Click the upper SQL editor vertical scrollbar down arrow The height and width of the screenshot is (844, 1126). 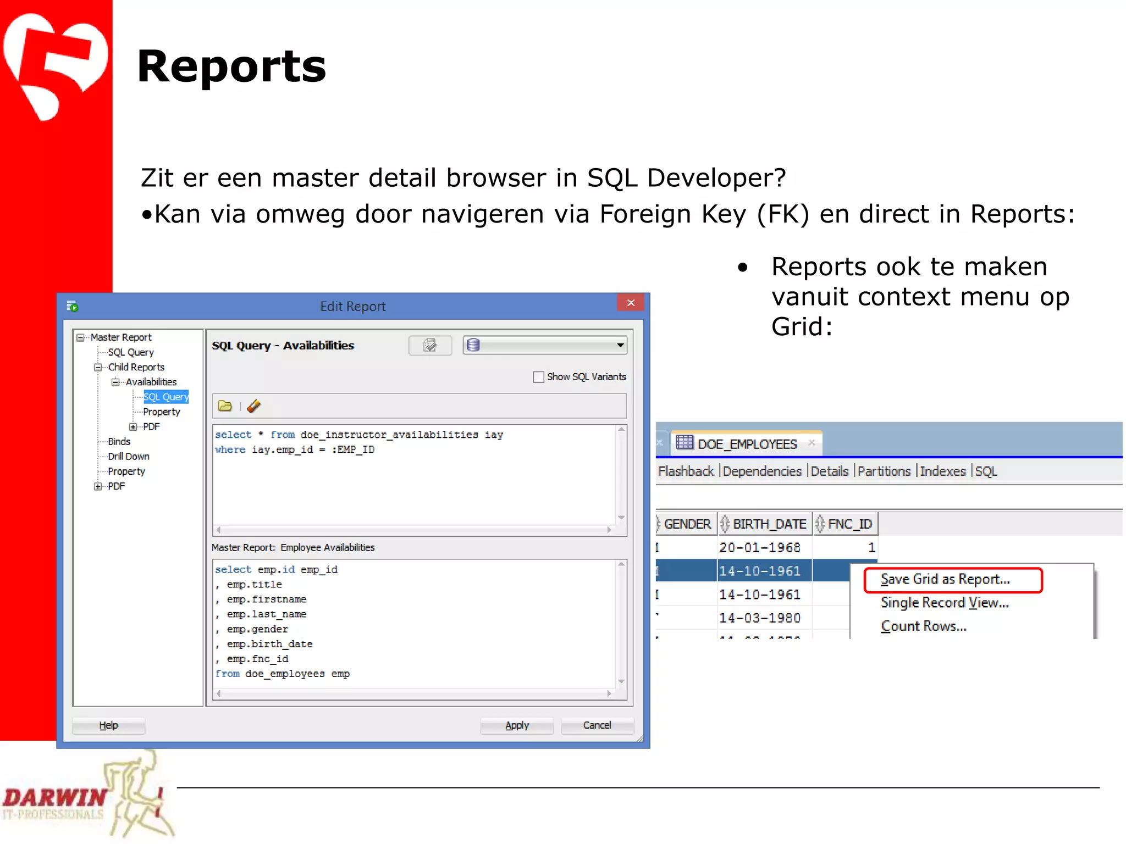621,518
